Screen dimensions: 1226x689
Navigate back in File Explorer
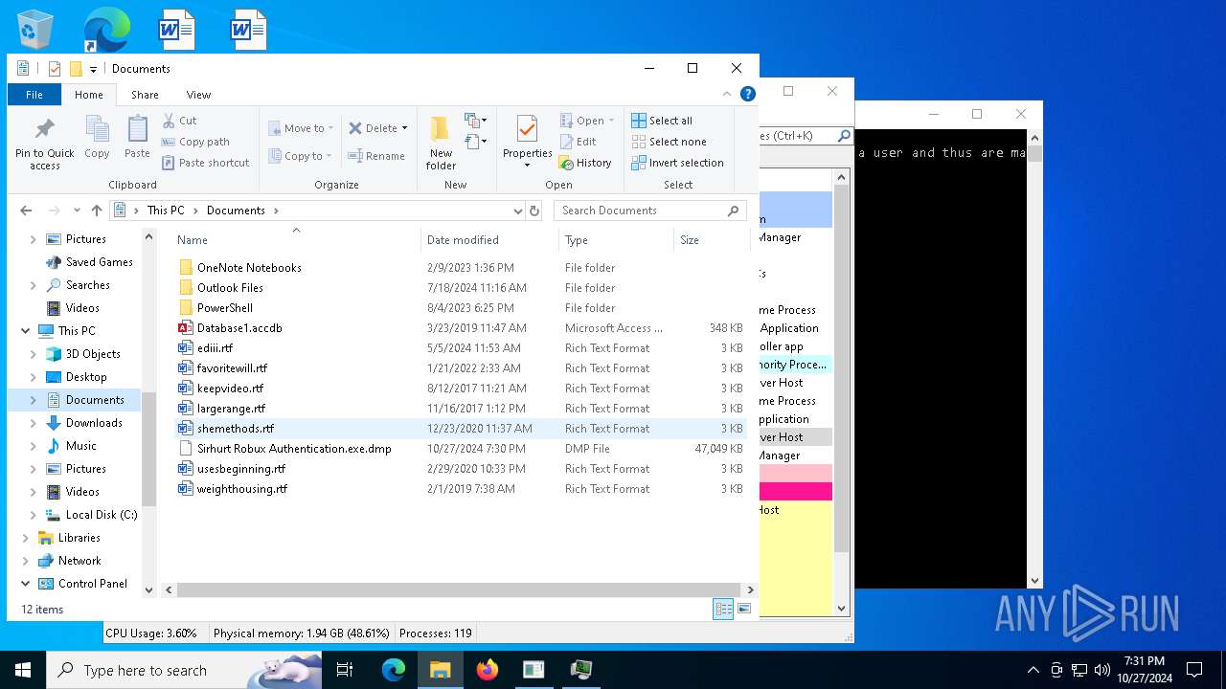coord(26,211)
